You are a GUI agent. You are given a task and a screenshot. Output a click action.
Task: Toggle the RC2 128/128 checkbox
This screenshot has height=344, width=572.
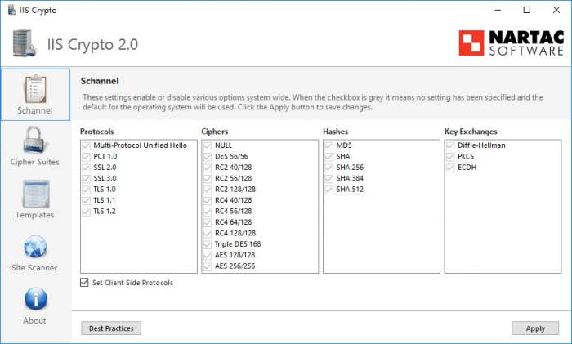tap(208, 190)
